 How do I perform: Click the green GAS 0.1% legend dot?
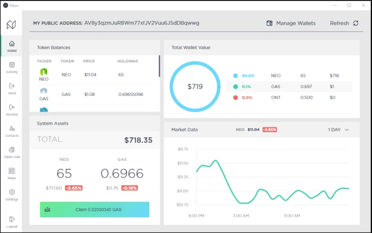[235, 86]
